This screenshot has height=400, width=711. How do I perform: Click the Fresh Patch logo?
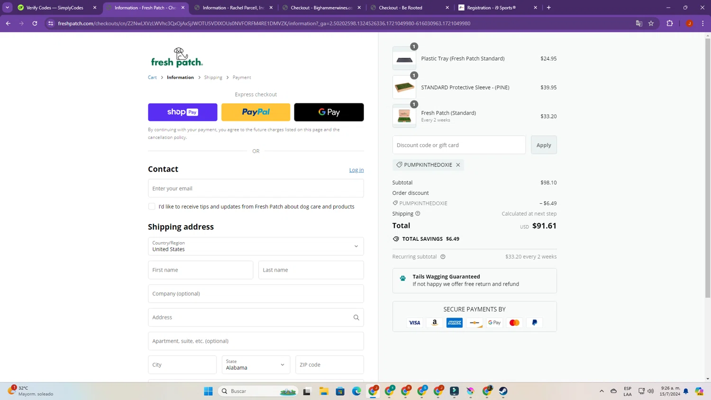pos(177,57)
